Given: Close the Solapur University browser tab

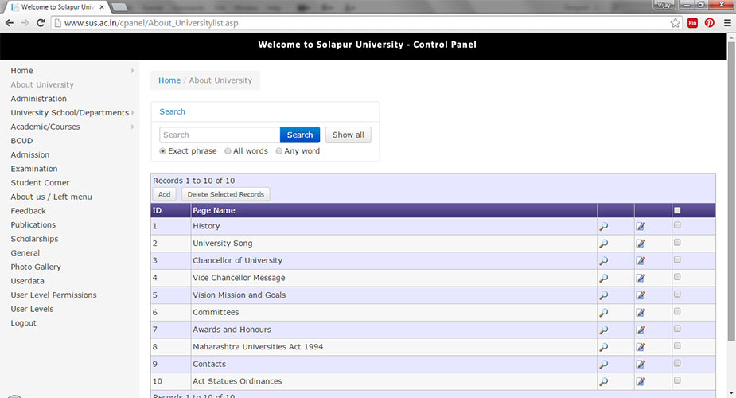Looking at the screenshot, I should click(x=102, y=7).
